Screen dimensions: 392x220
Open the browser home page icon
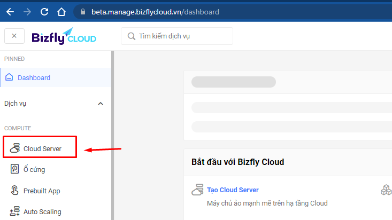pos(62,12)
